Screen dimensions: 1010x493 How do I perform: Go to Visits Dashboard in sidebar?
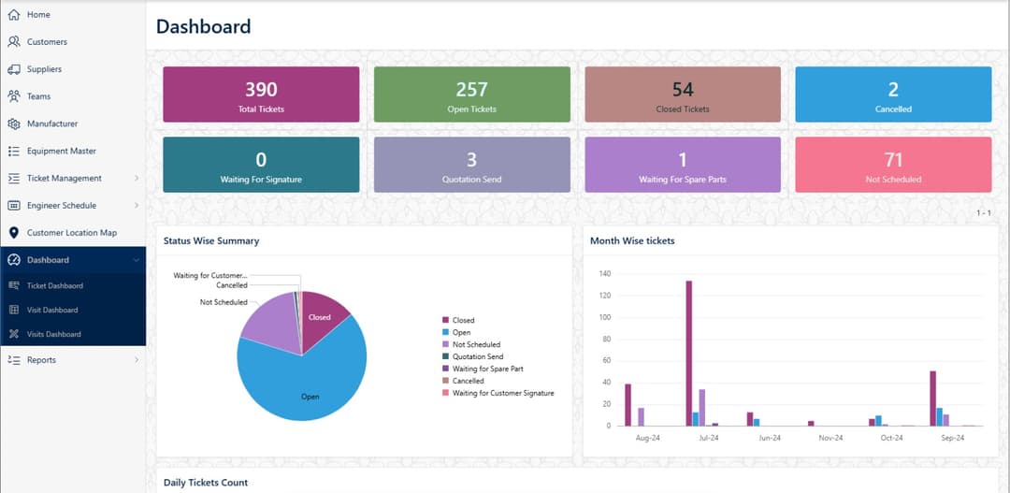(x=53, y=334)
